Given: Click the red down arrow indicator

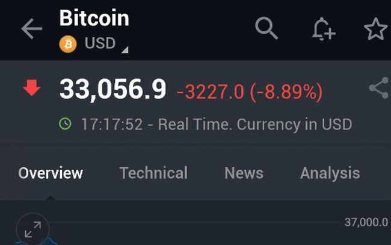Looking at the screenshot, I should 31,89.
